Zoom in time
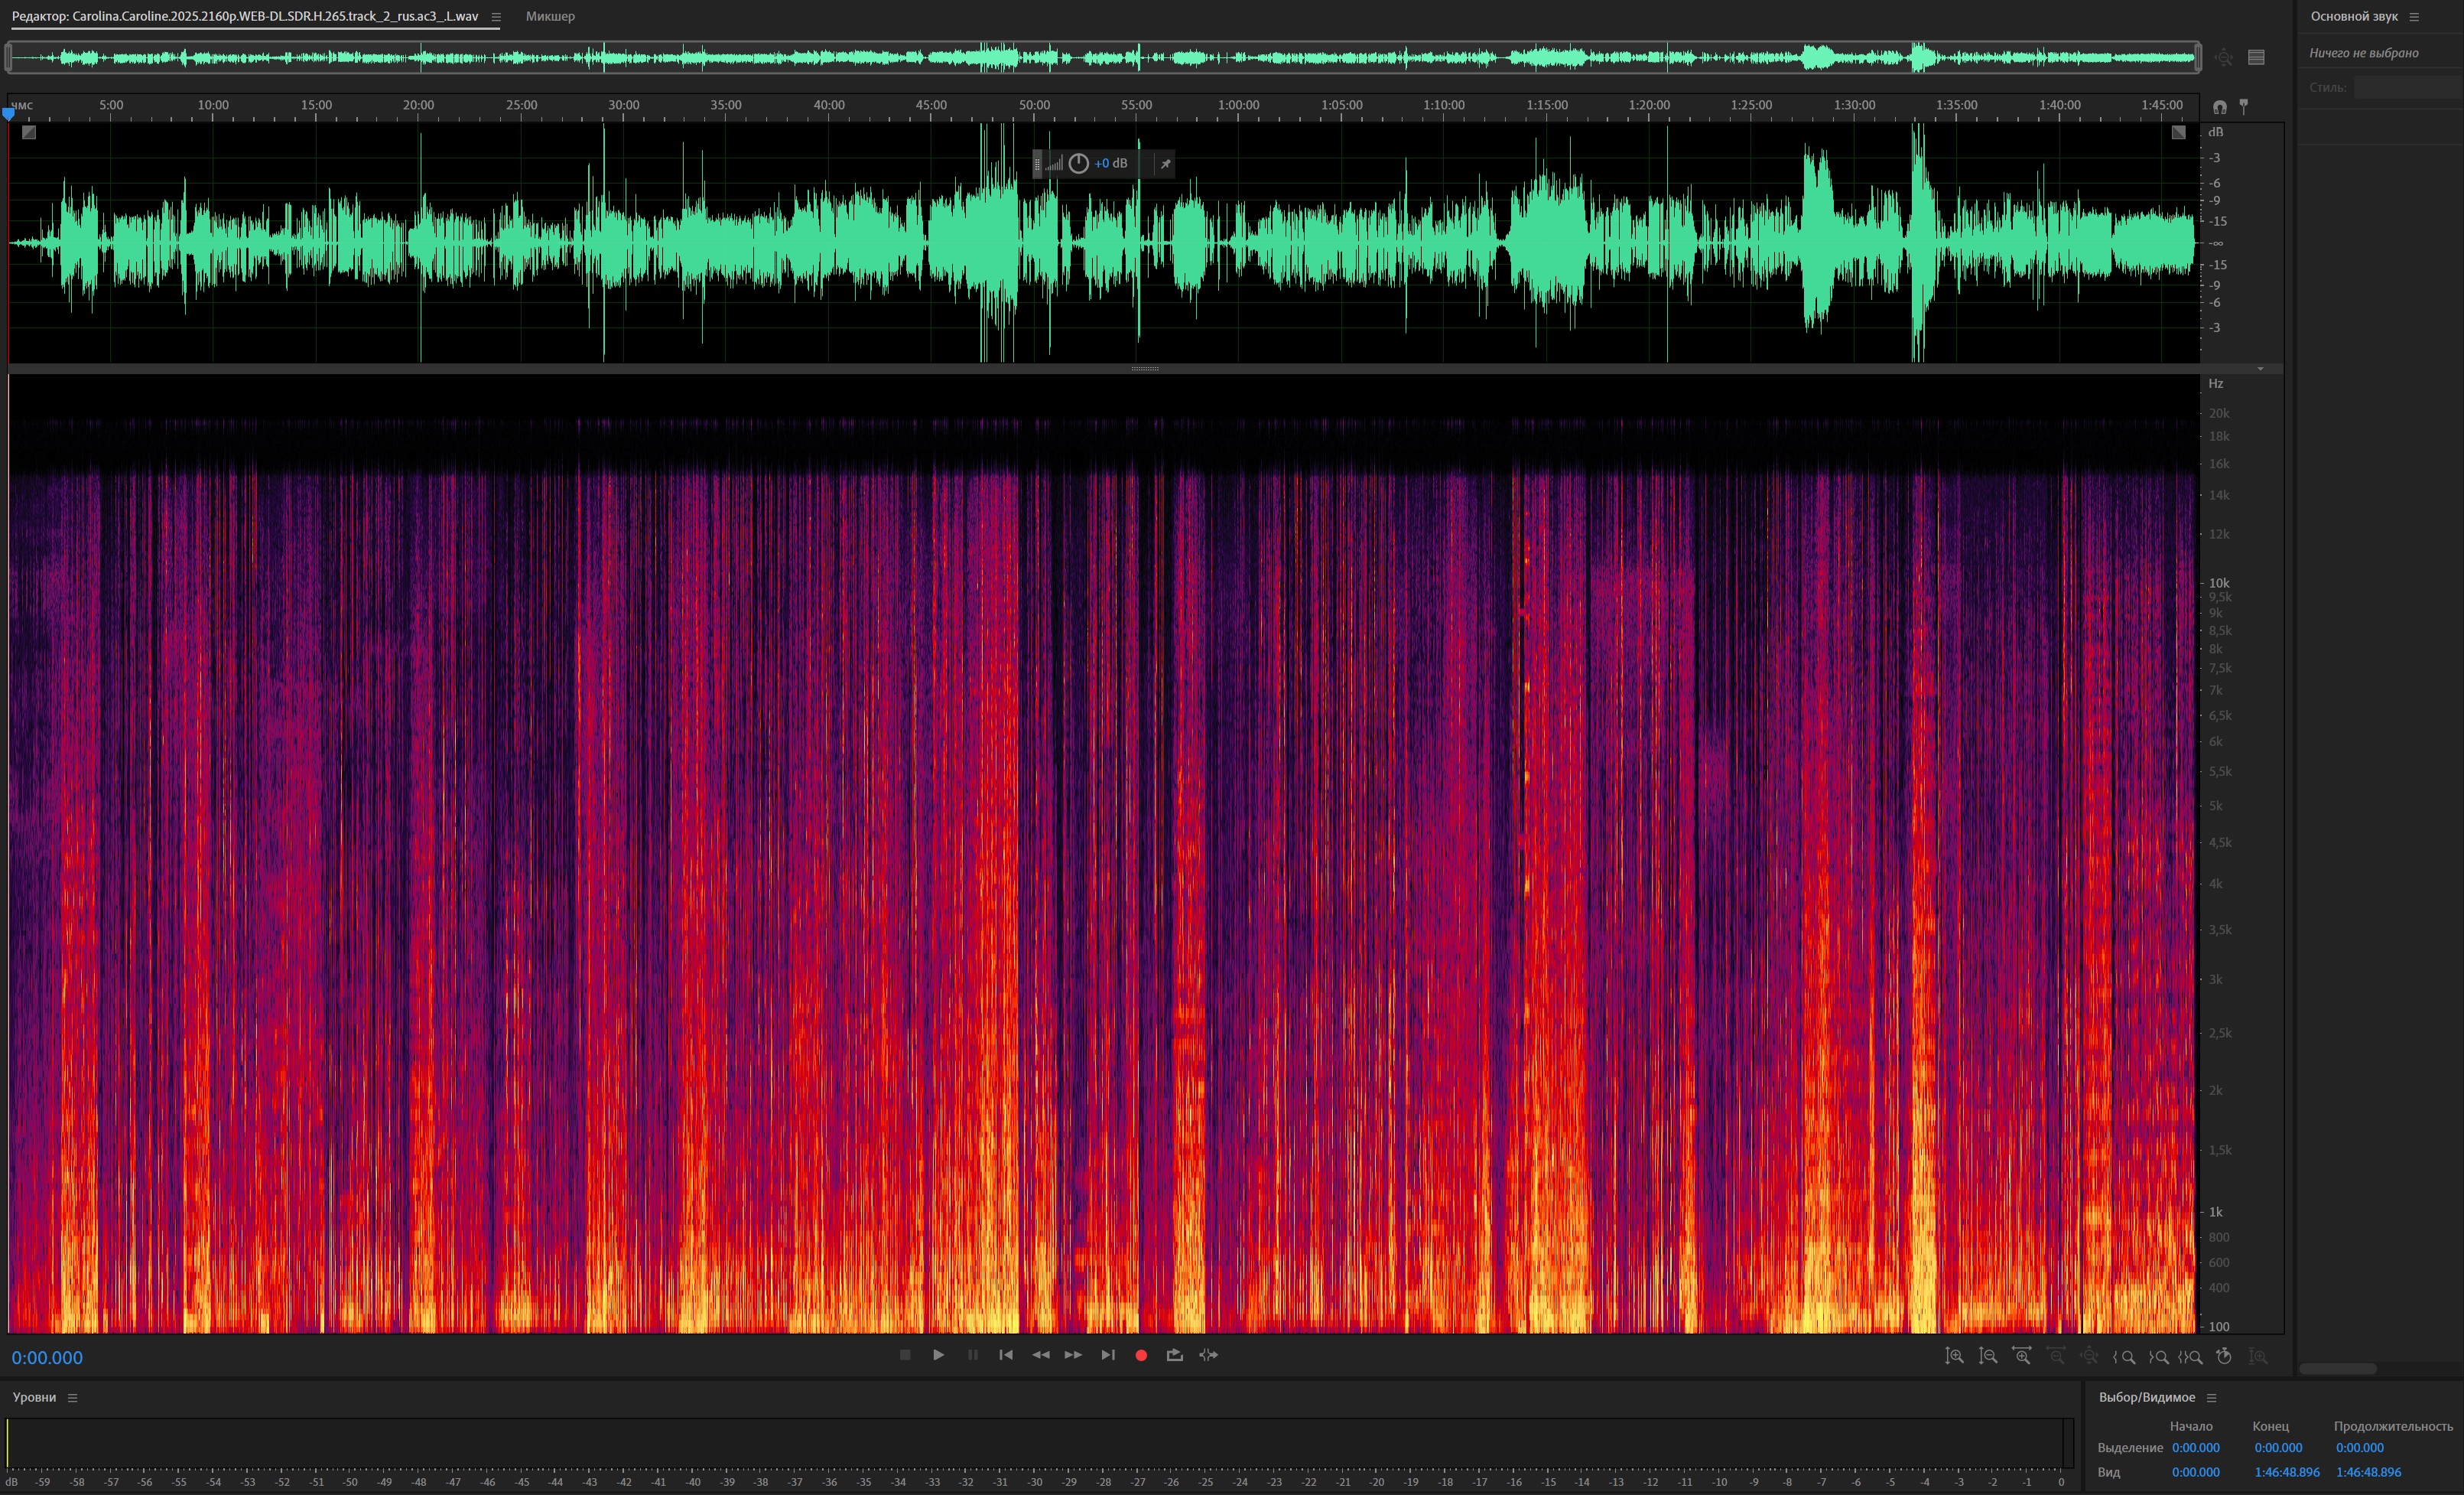 (x=2022, y=1356)
